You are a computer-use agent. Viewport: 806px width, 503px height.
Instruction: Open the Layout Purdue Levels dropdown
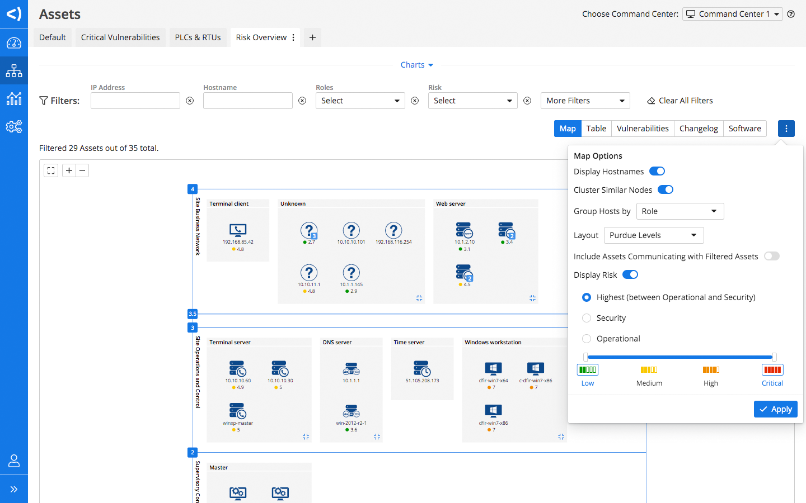(653, 235)
